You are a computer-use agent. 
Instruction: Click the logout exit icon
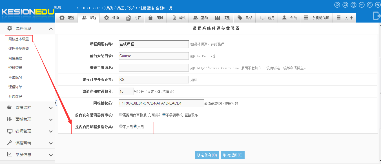tap(376, 16)
